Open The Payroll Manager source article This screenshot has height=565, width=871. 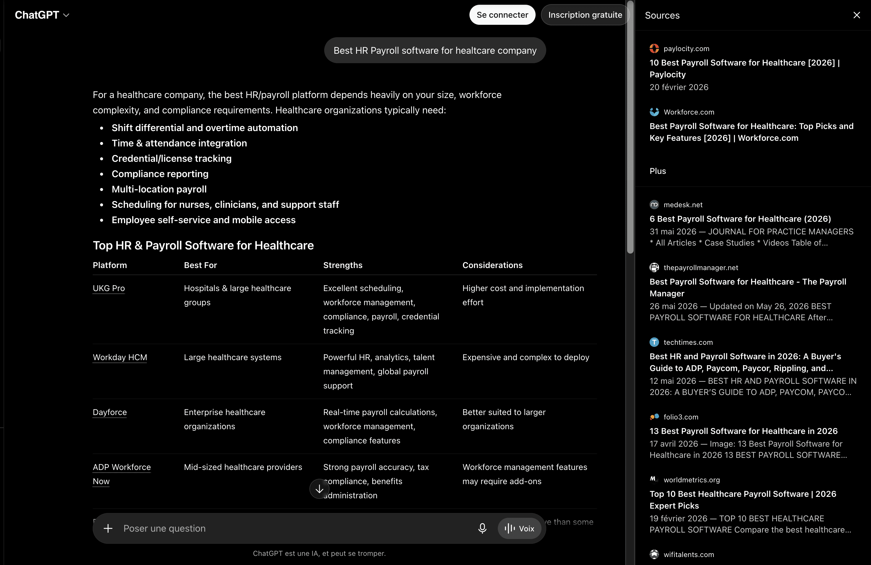[748, 288]
